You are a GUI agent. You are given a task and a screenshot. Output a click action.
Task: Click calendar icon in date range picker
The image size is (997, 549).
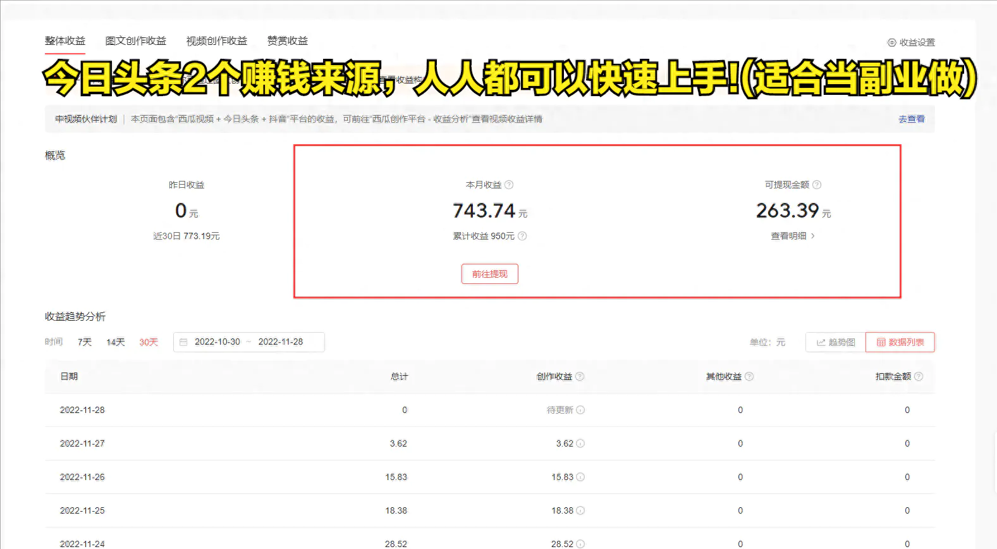[x=183, y=342]
